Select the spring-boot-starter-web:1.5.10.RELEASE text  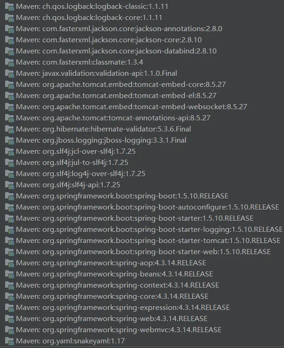(x=144, y=252)
